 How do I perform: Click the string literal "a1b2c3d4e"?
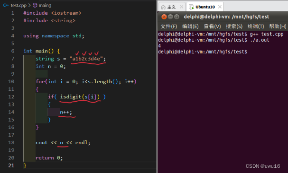point(86,59)
